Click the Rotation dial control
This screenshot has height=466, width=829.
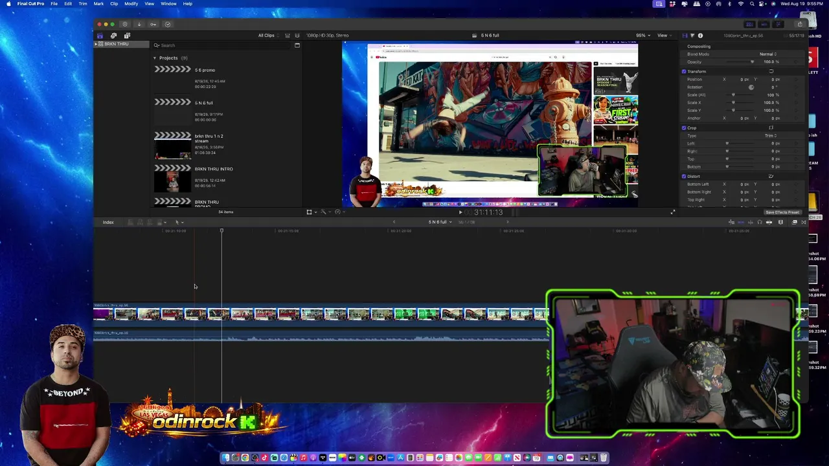(x=751, y=87)
